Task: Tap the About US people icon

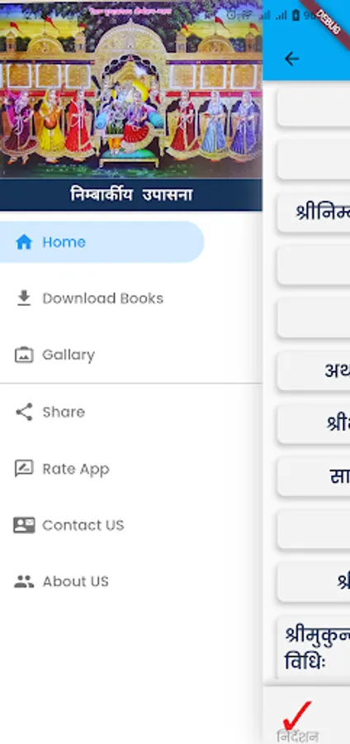Action: click(x=24, y=581)
